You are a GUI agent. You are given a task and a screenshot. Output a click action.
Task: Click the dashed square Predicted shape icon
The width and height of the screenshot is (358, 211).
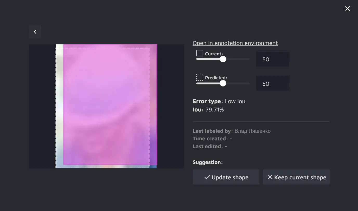click(x=200, y=77)
